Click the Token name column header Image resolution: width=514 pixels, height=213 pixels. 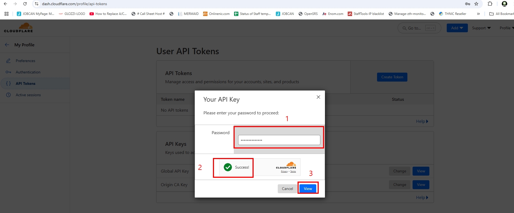coord(173,99)
